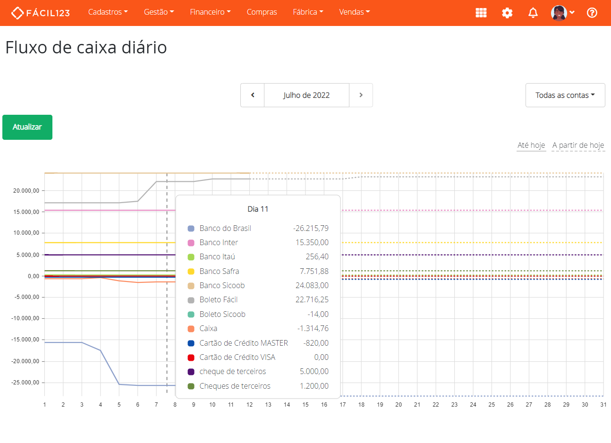
Task: Click the Atualizar button
Action: coord(27,127)
